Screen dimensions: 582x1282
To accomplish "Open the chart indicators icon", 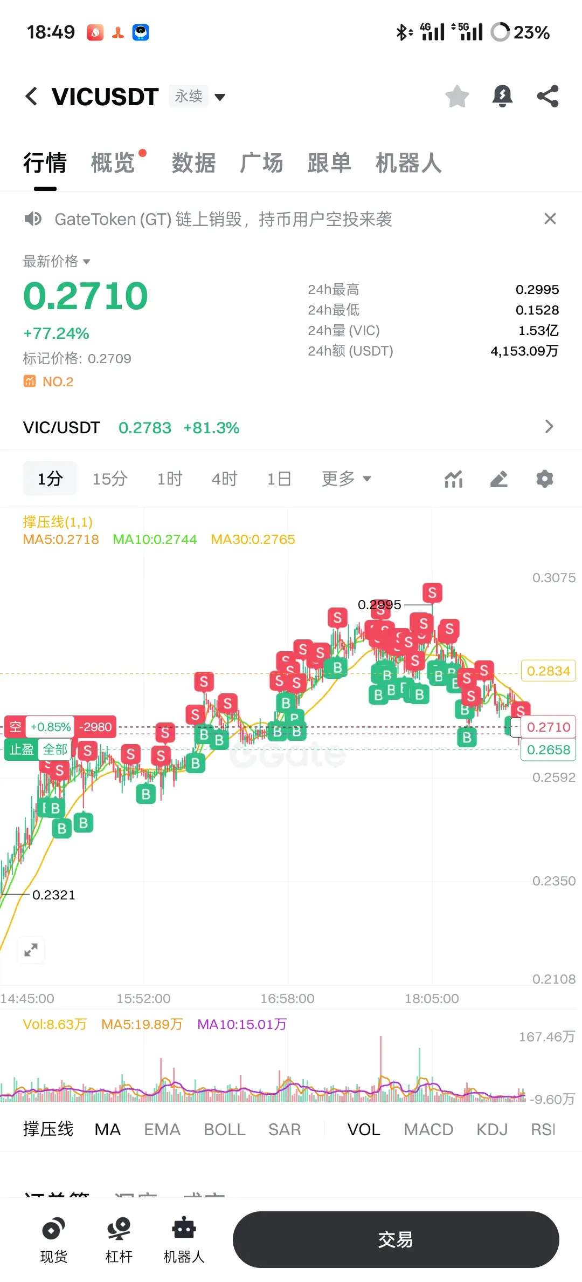I will (454, 479).
